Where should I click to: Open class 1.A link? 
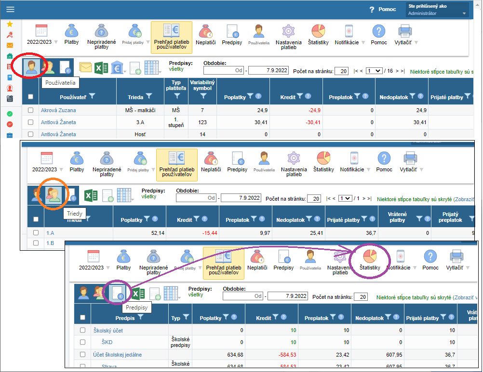50,233
